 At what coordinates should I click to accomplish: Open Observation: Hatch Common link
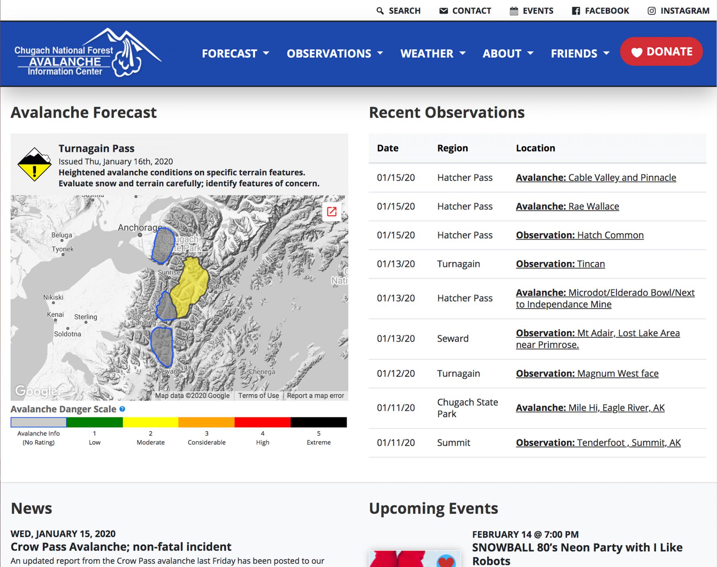tap(580, 235)
